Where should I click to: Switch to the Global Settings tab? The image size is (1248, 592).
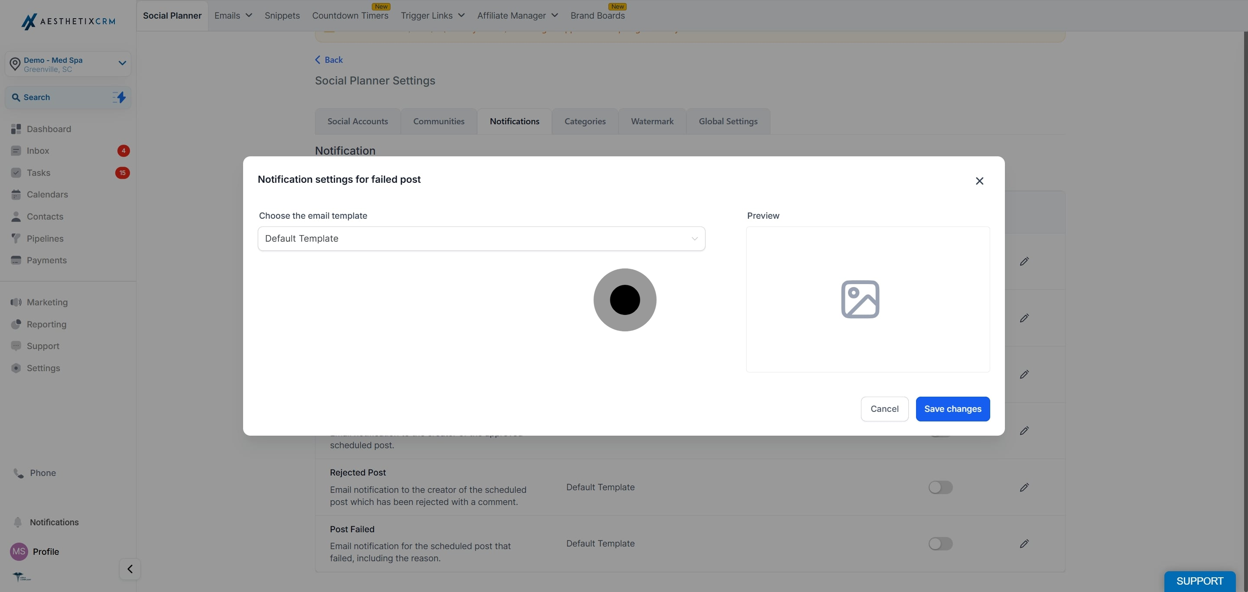point(728,122)
